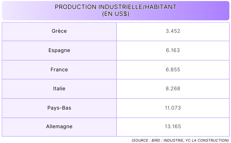Click the Pays-Bas row label
Image resolution: width=231 pixels, height=143 pixels.
coord(59,108)
